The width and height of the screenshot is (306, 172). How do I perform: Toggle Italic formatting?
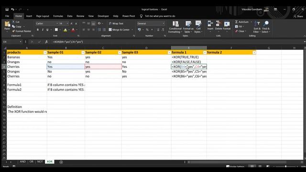tap(43, 30)
